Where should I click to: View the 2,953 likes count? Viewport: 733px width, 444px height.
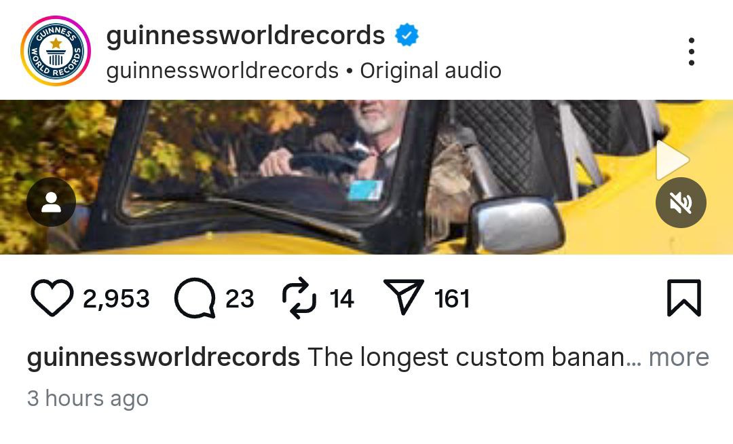(117, 299)
